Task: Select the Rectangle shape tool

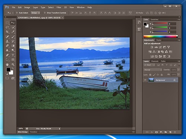Action: [13, 60]
